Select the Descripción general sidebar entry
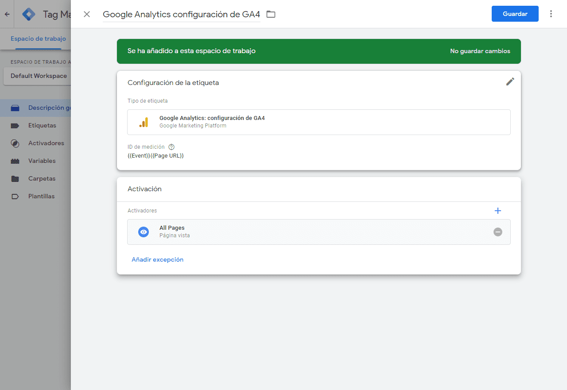 [14, 108]
